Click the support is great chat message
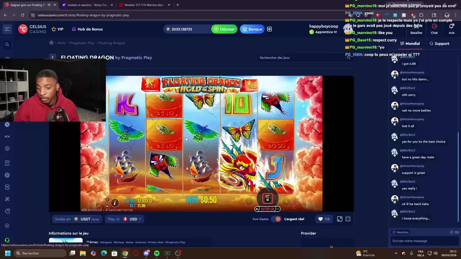Image resolution: width=461 pixels, height=259 pixels. (x=413, y=173)
